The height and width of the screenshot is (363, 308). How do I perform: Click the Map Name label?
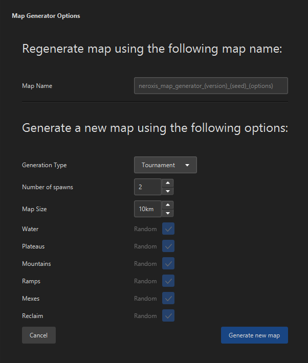coord(37,86)
